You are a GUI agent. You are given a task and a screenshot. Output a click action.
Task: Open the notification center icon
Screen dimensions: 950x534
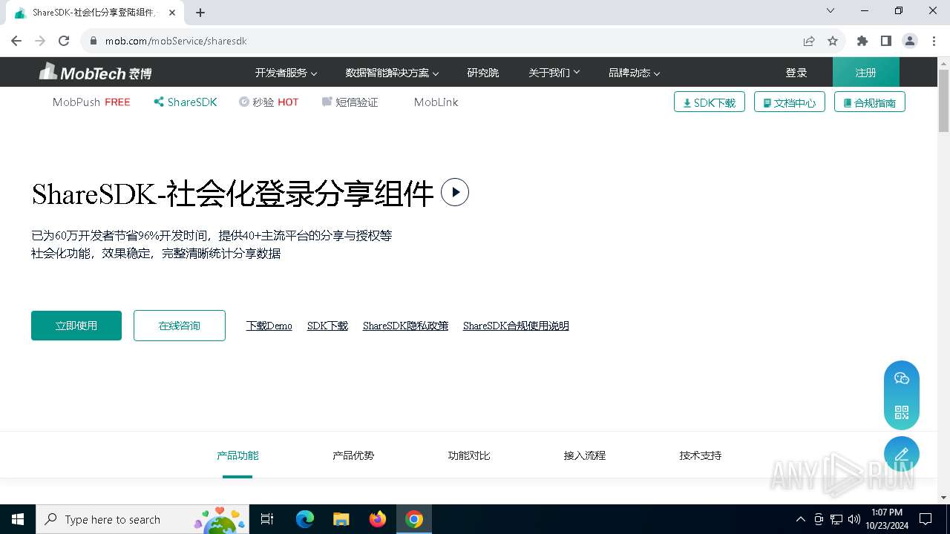pyautogui.click(x=926, y=519)
